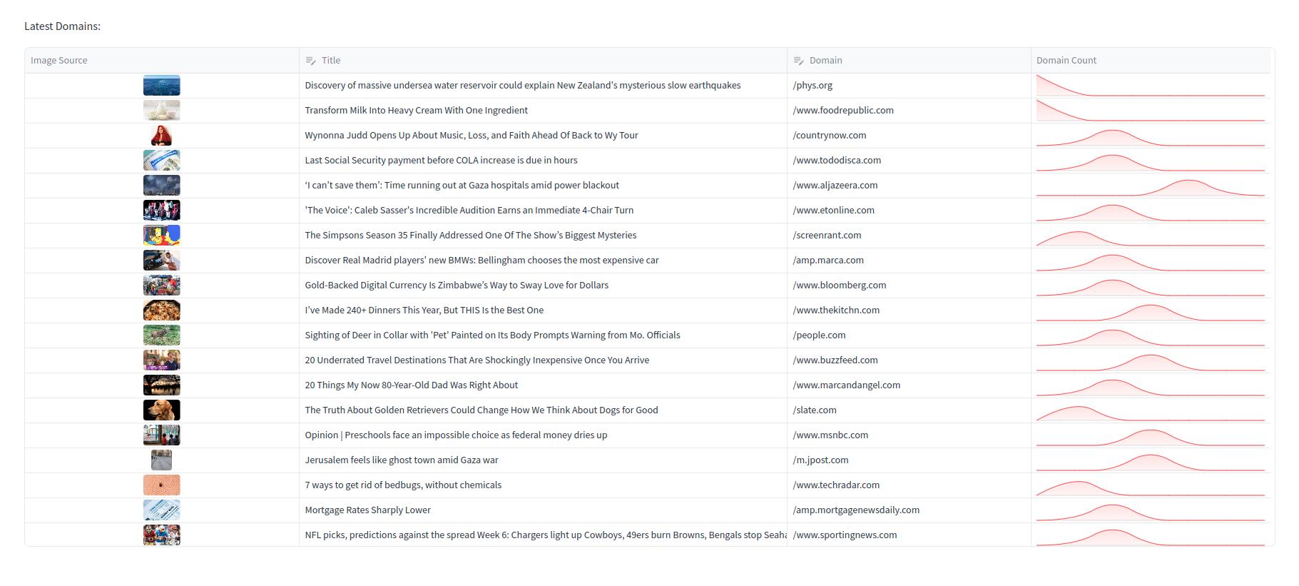Select the /m.jpost.com domain cell
Viewport: 1299px width, 586px height.
909,460
